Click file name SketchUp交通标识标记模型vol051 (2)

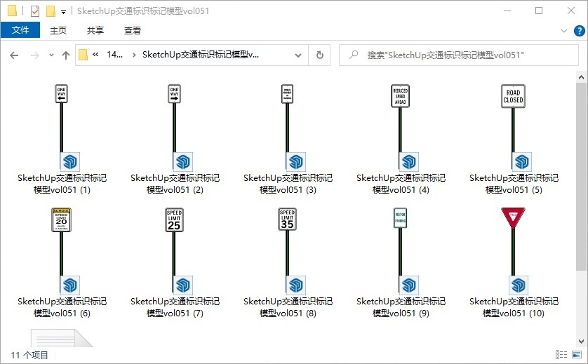point(175,184)
